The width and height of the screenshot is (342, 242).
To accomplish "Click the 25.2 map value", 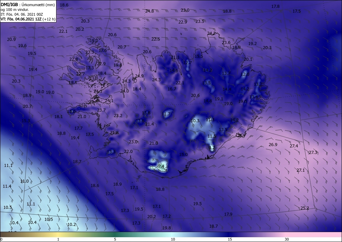I will tap(305, 208).
